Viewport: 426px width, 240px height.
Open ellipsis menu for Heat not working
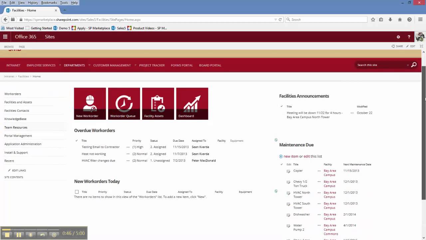click(x=128, y=154)
